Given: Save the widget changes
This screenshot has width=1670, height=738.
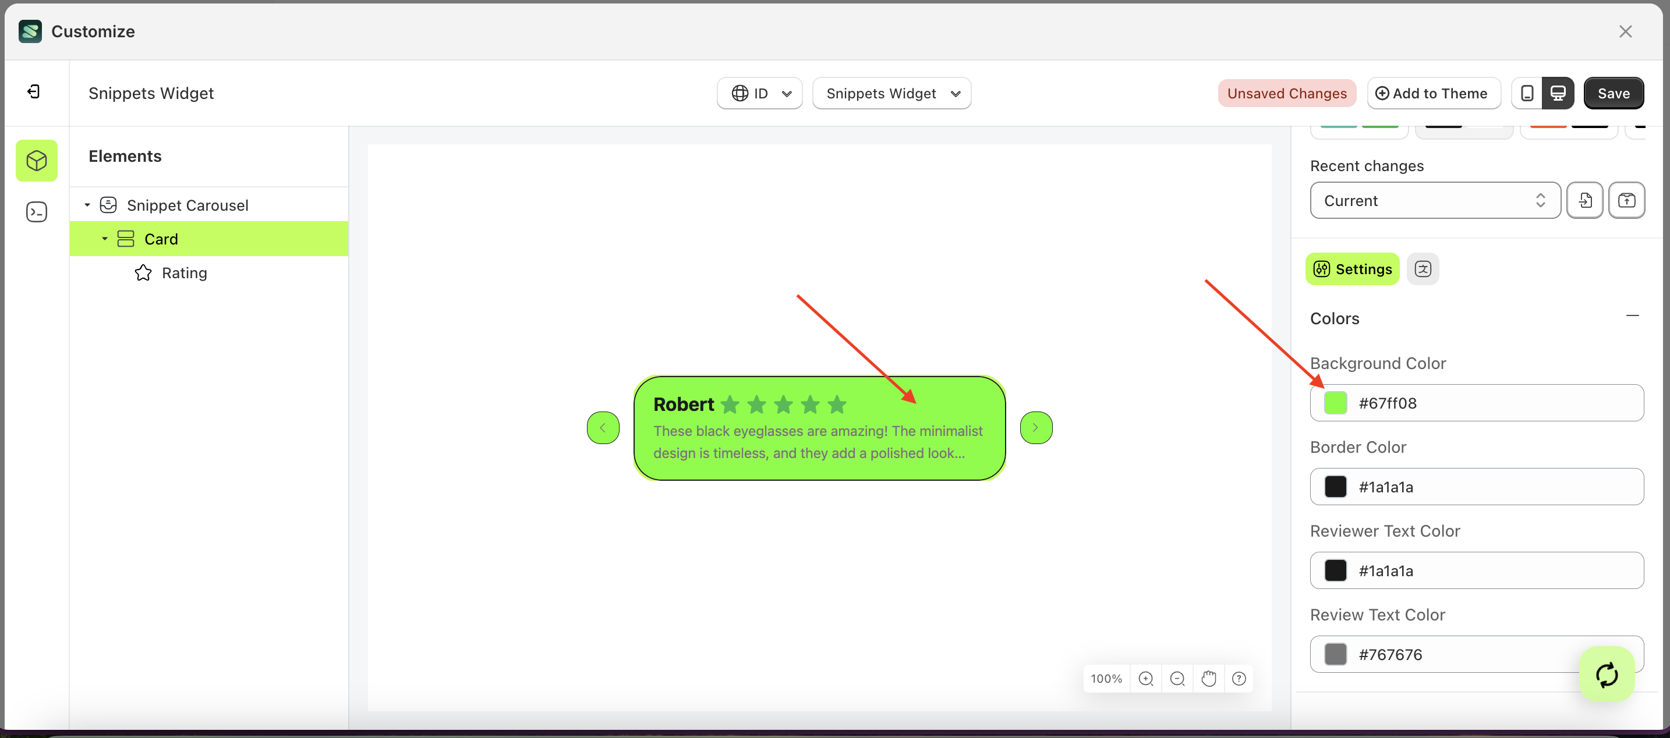Looking at the screenshot, I should (x=1614, y=93).
